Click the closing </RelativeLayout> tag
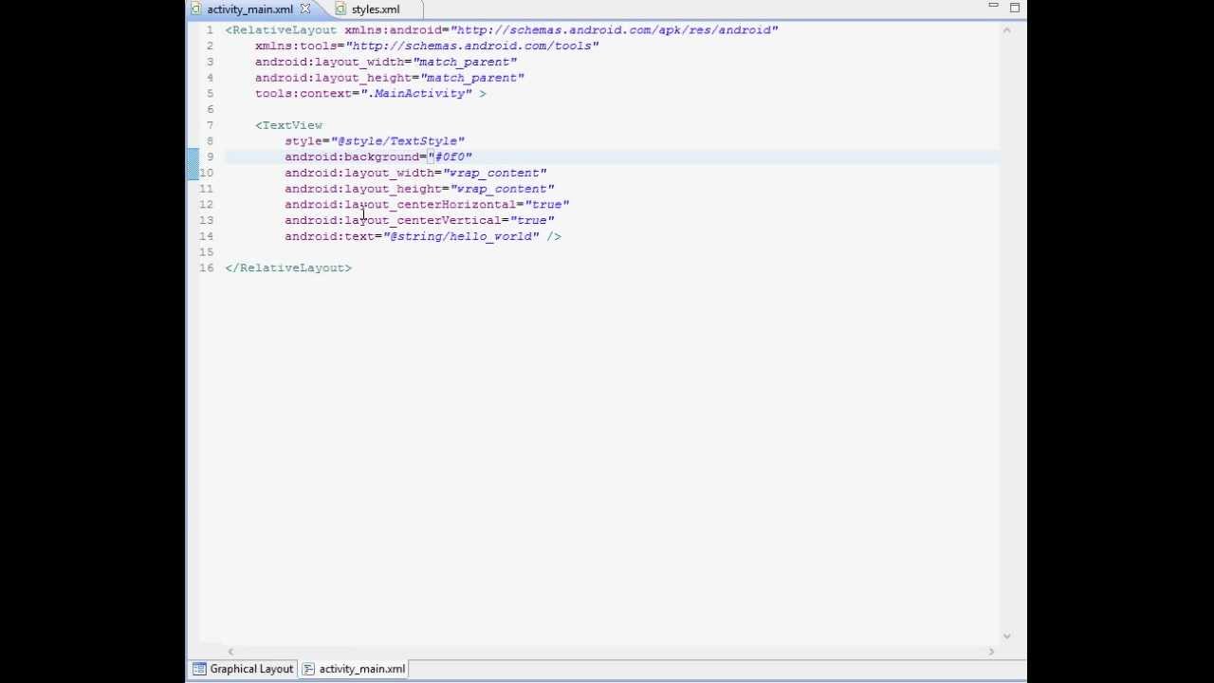The width and height of the screenshot is (1214, 683). tap(288, 268)
